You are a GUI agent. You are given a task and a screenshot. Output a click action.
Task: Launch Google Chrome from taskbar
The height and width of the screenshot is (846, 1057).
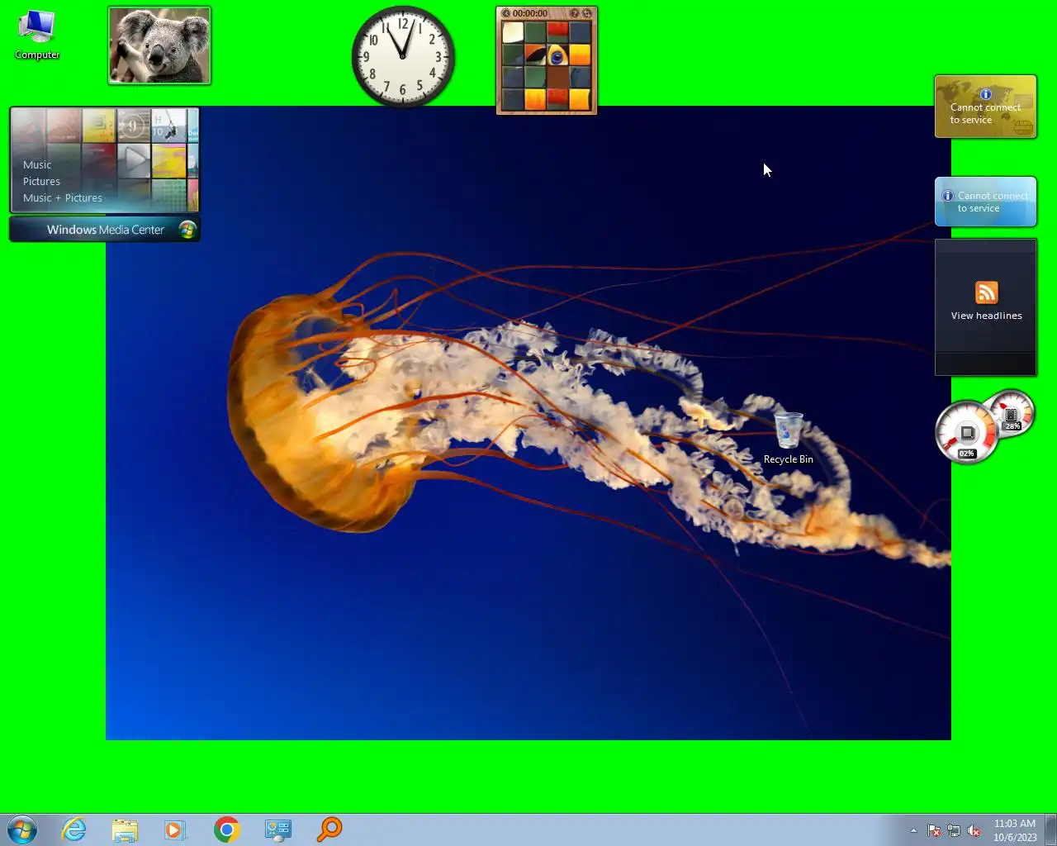[226, 829]
